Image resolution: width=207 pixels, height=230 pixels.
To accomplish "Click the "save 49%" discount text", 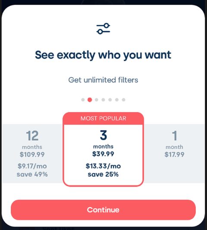I will tap(32, 174).
